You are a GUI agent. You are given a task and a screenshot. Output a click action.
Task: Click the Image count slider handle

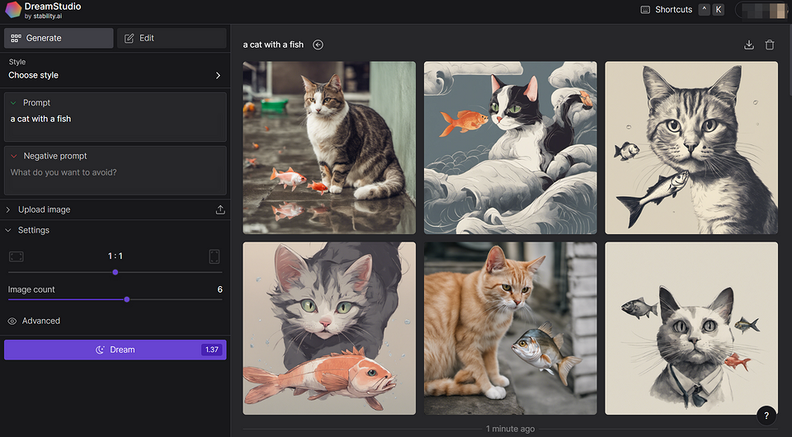point(126,299)
